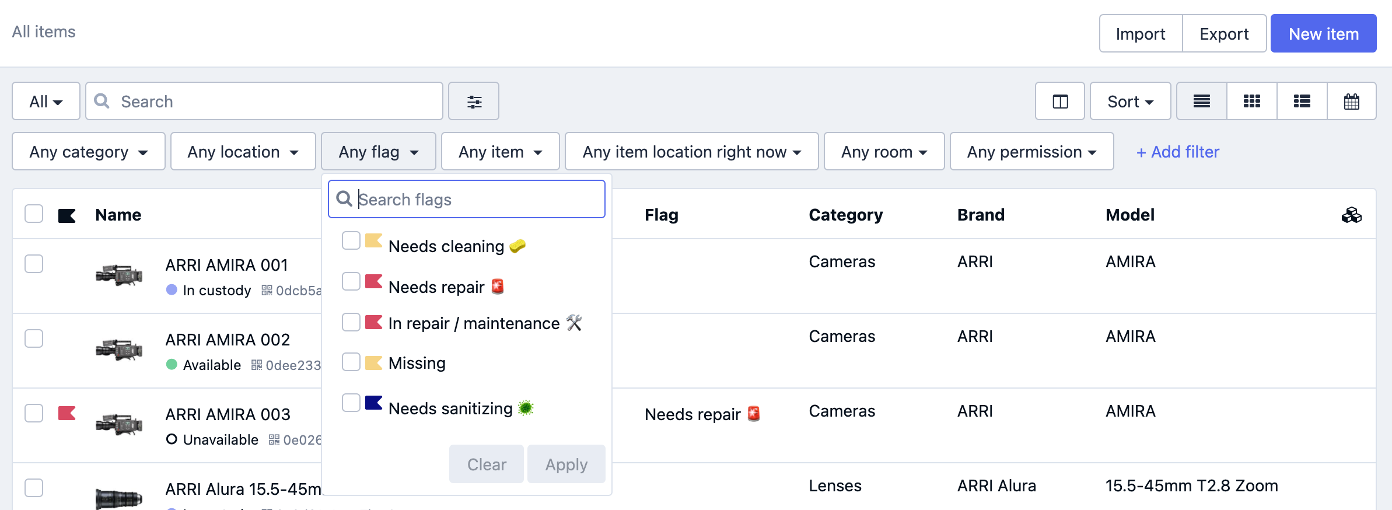Open the Any item filter
This screenshot has width=1392, height=510.
click(x=501, y=152)
